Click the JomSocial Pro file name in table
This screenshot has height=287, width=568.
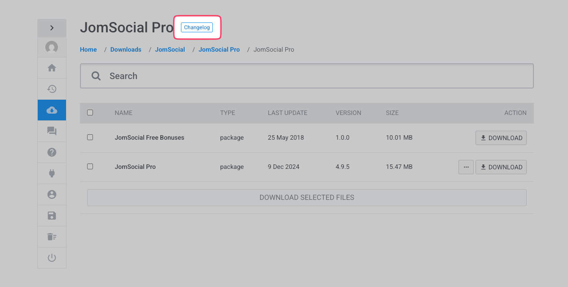(x=135, y=167)
